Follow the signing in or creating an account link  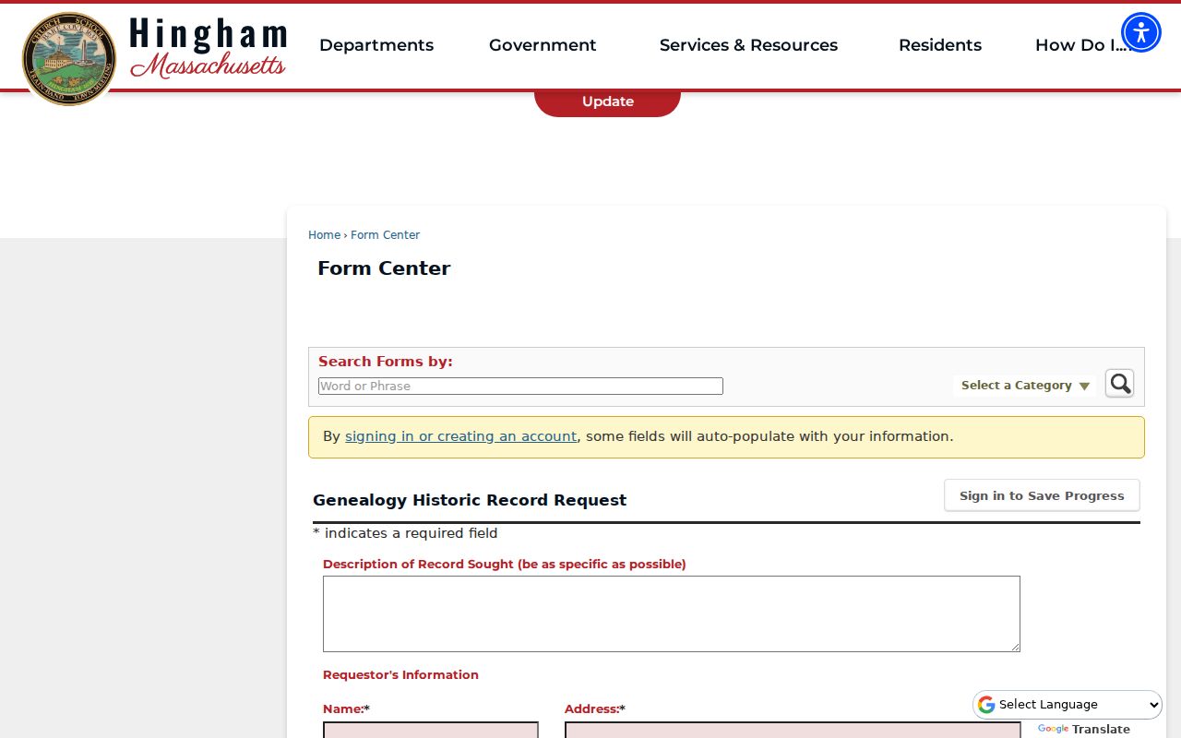coord(460,436)
